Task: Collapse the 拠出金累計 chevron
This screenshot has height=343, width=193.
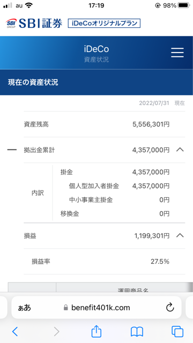Action: tap(180, 150)
